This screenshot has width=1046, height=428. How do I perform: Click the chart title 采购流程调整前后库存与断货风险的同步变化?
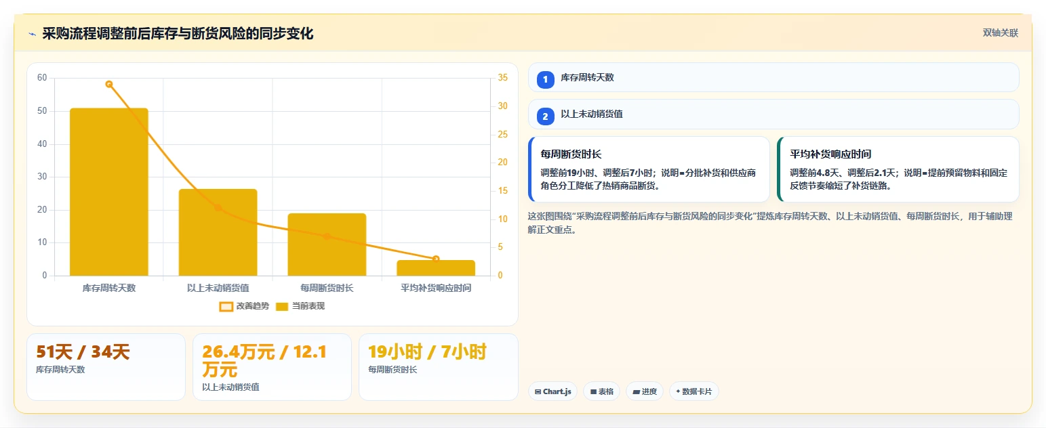point(178,34)
